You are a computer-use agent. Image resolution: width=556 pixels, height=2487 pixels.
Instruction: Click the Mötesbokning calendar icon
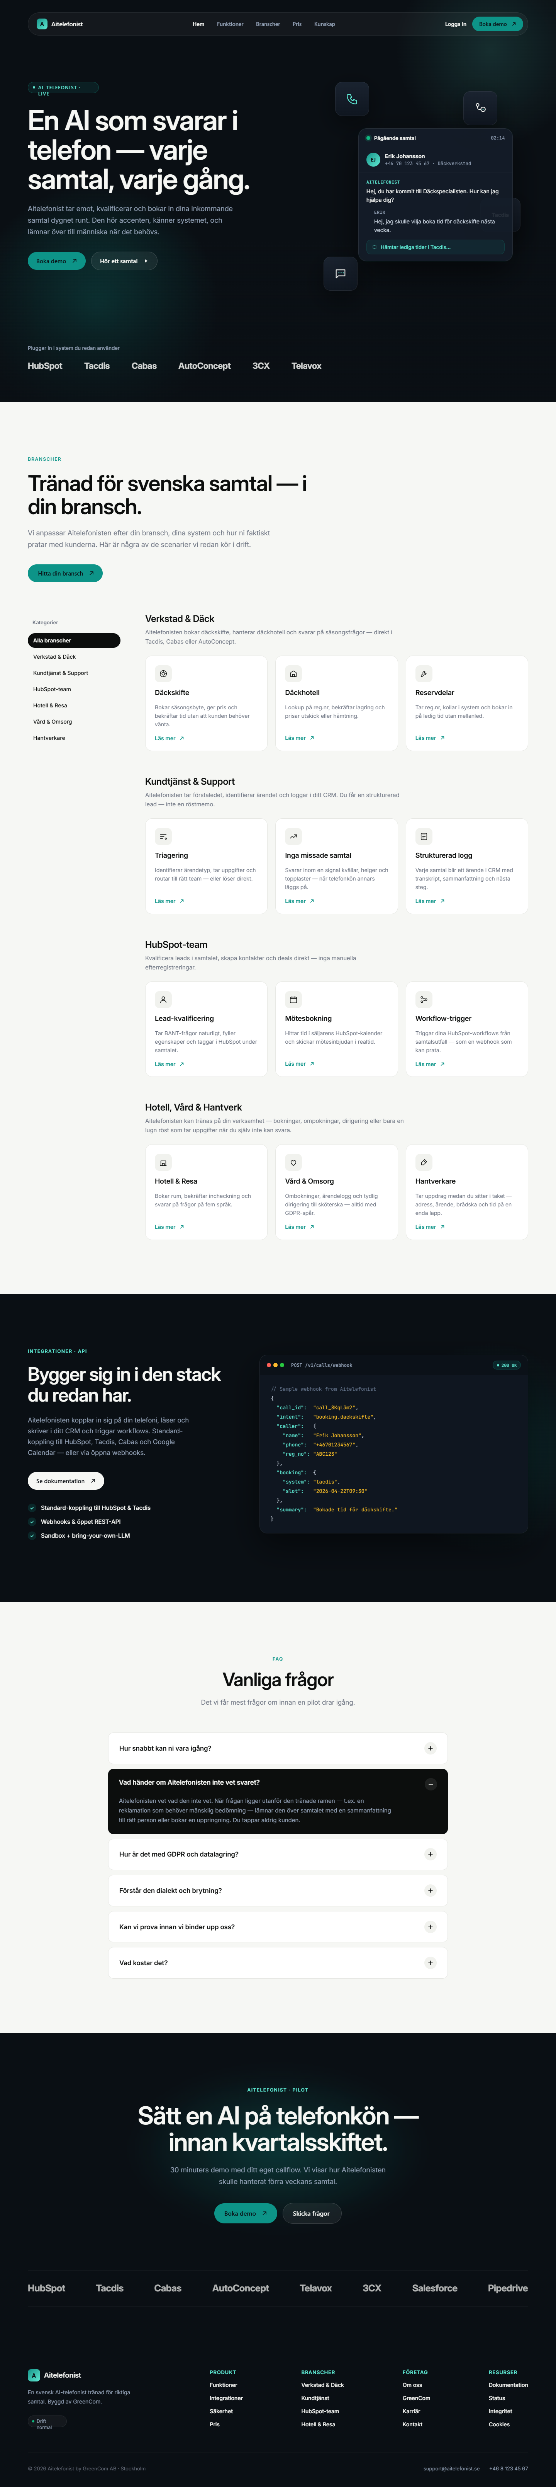[294, 999]
